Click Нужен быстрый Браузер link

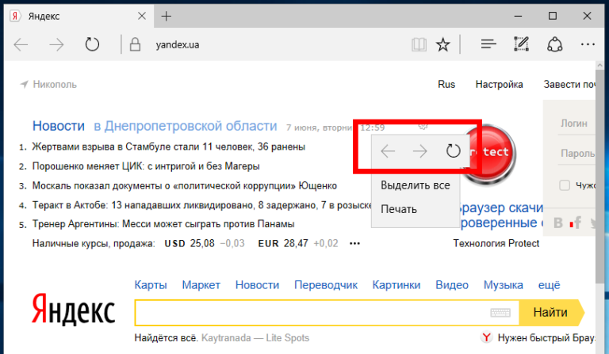546,338
